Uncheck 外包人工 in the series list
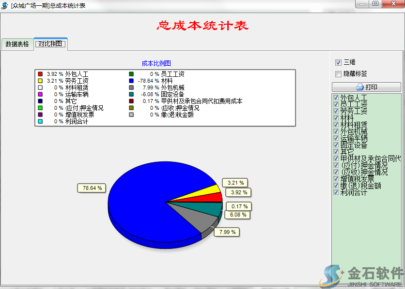The height and width of the screenshot is (289, 405). [336, 98]
